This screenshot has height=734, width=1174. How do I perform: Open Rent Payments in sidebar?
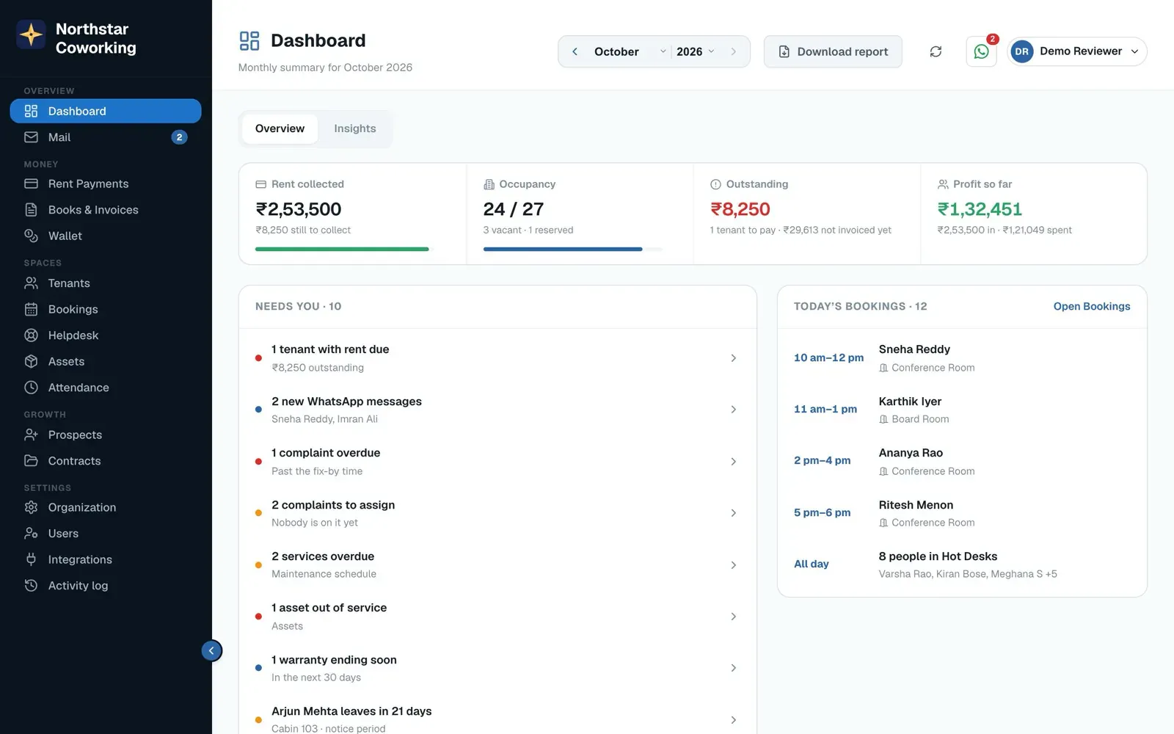[x=106, y=183]
